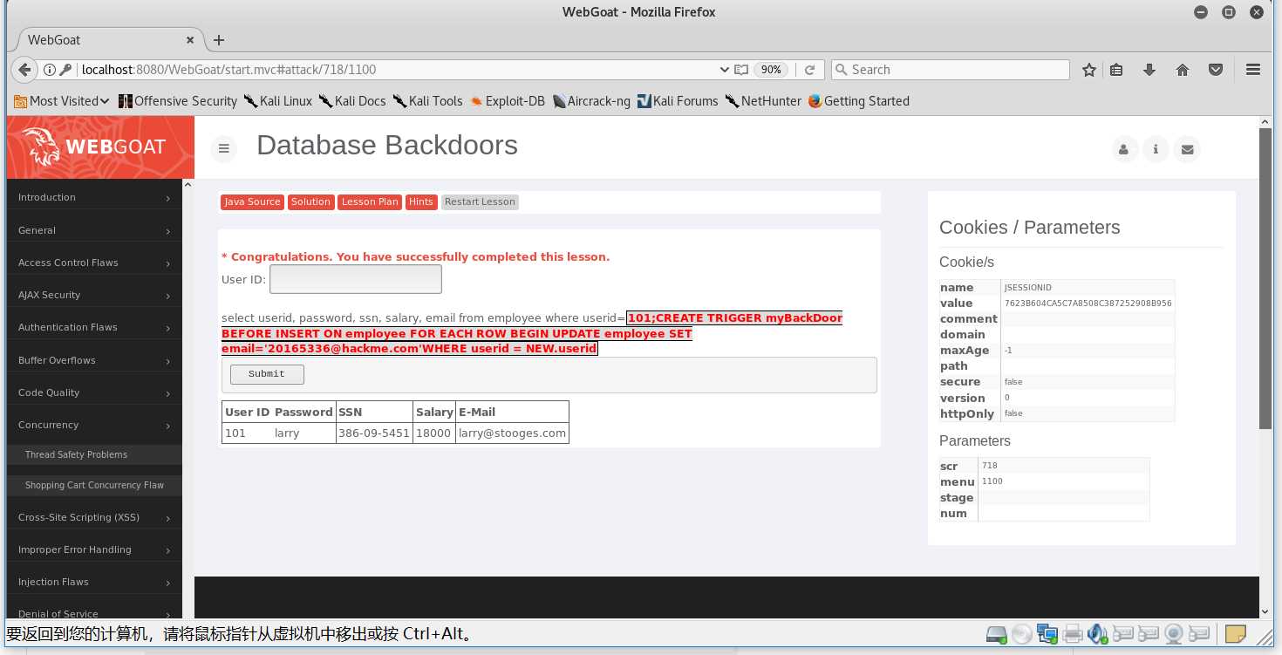Viewport: 1282px width, 655px height.
Task: Click the VM network adapter status icon
Action: tap(1047, 634)
